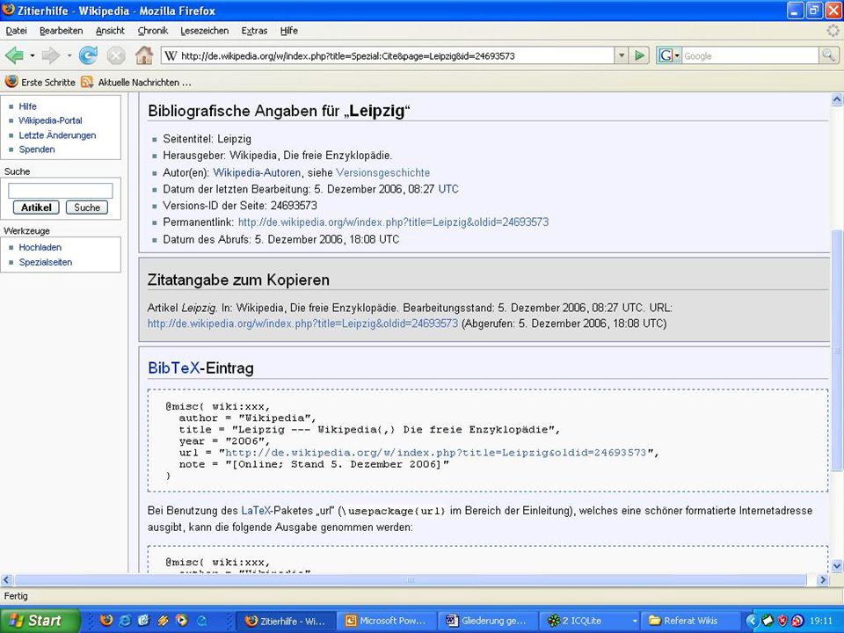Click the horizontal scrollbar right arrow

point(823,579)
